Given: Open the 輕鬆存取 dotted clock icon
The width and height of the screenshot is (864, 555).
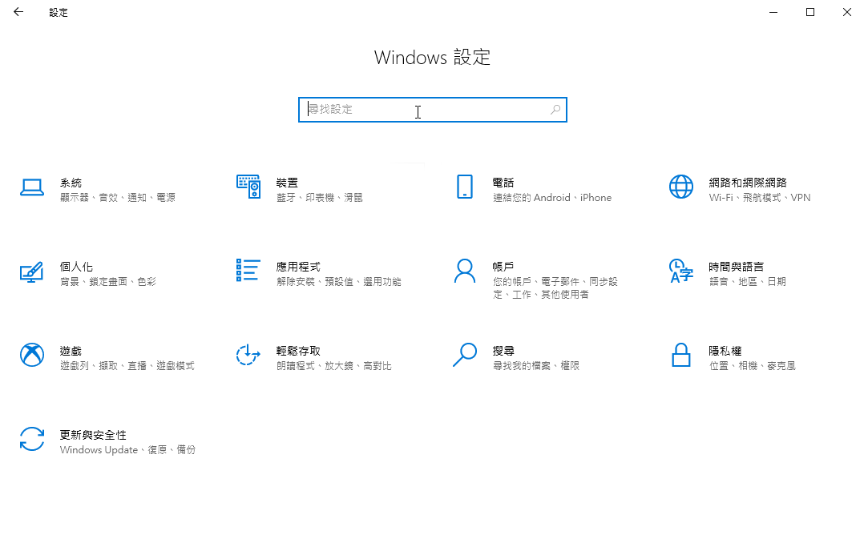Looking at the screenshot, I should [248, 355].
